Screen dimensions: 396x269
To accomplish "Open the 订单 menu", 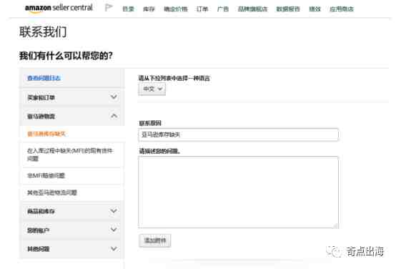I will (x=202, y=9).
